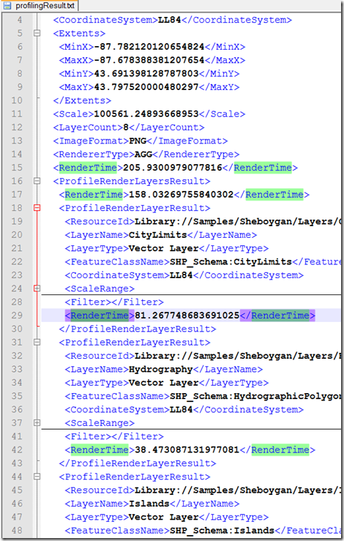Click the LL84 value on line 4
The image size is (344, 541).
tap(169, 20)
